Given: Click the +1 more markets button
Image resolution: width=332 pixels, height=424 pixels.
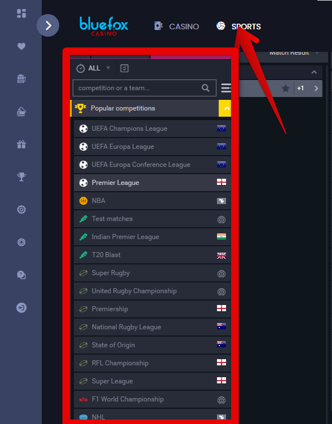Looking at the screenshot, I should (x=300, y=88).
